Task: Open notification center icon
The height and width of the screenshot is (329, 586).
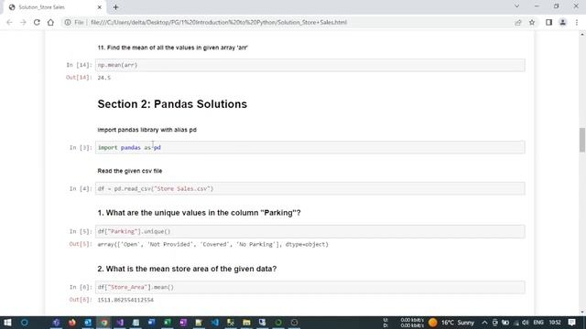Action: click(x=571, y=323)
